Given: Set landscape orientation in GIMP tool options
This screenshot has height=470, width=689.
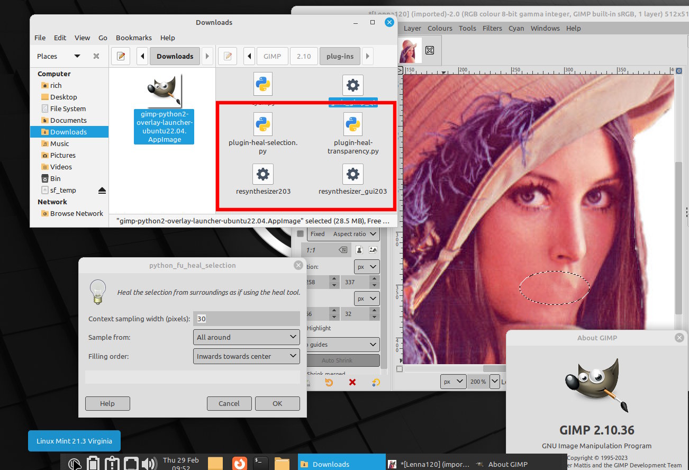Looking at the screenshot, I should pyautogui.click(x=373, y=250).
